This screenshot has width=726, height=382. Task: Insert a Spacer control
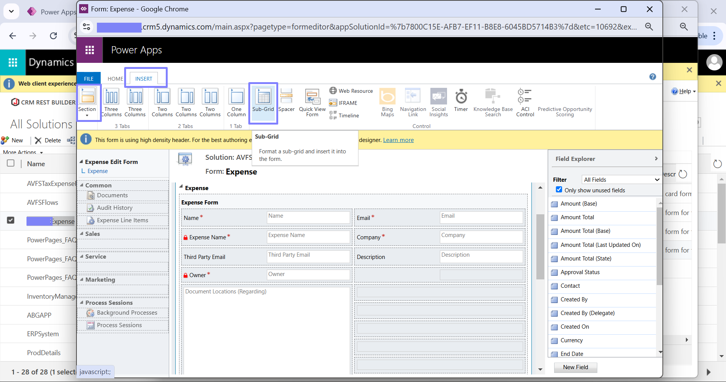point(287,100)
